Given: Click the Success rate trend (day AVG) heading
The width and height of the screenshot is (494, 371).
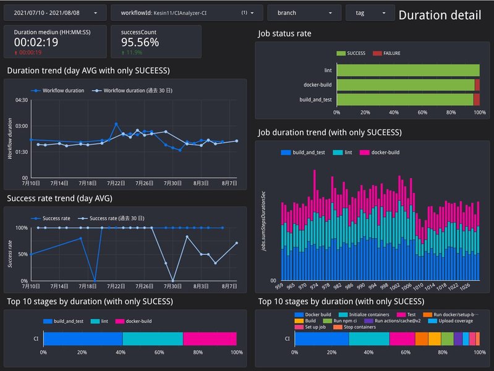Looking at the screenshot, I should [59, 198].
